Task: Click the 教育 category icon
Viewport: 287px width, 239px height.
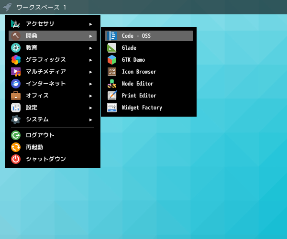Action: [x=16, y=48]
